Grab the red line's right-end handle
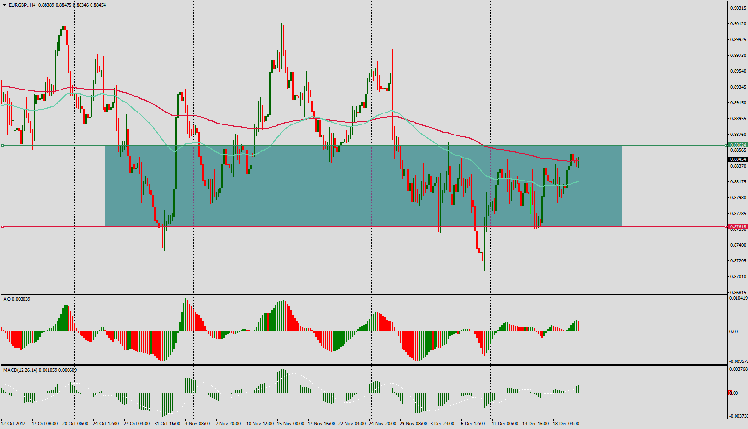Viewport: 748px width, 429px height. [726, 227]
